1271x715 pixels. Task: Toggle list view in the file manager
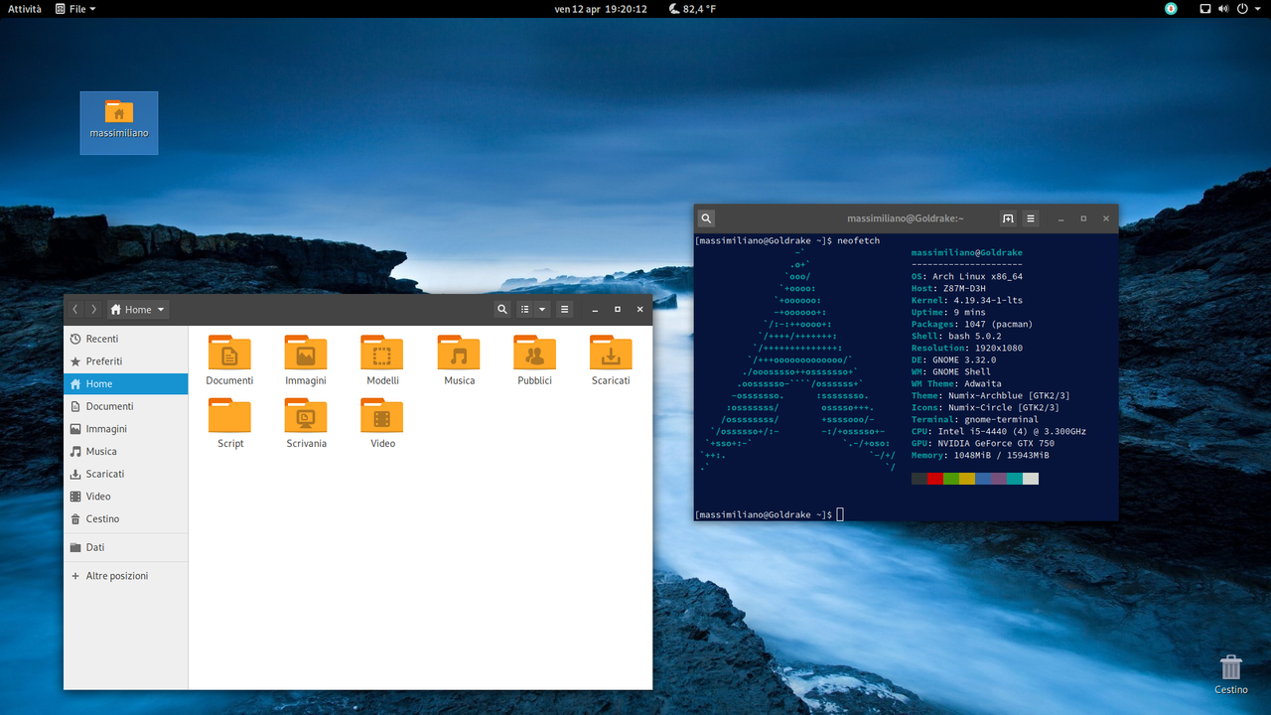[525, 310]
